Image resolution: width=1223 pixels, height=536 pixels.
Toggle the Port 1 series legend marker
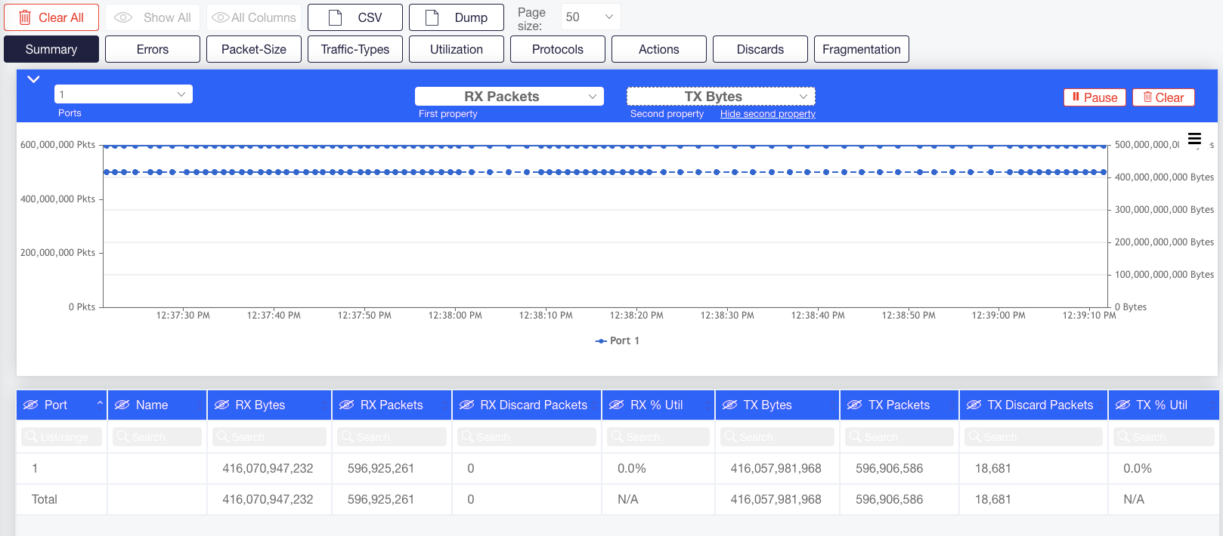click(x=601, y=341)
